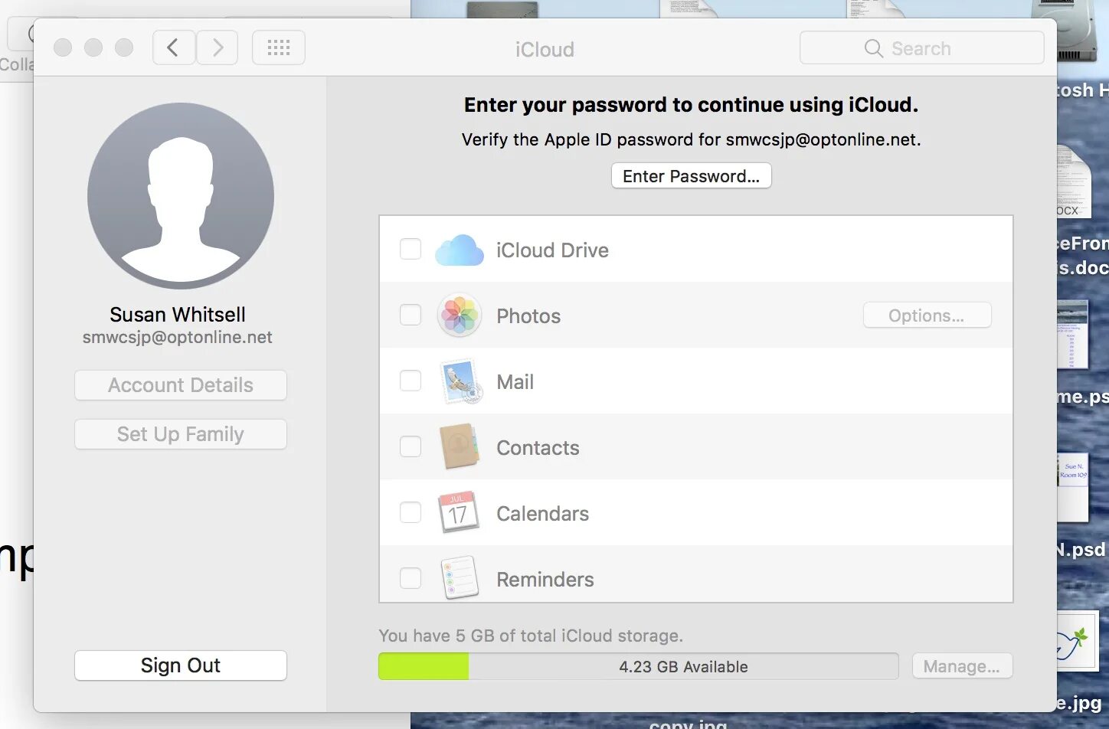The height and width of the screenshot is (729, 1109).
Task: Enable the iCloud Drive checkbox
Action: [x=411, y=249]
